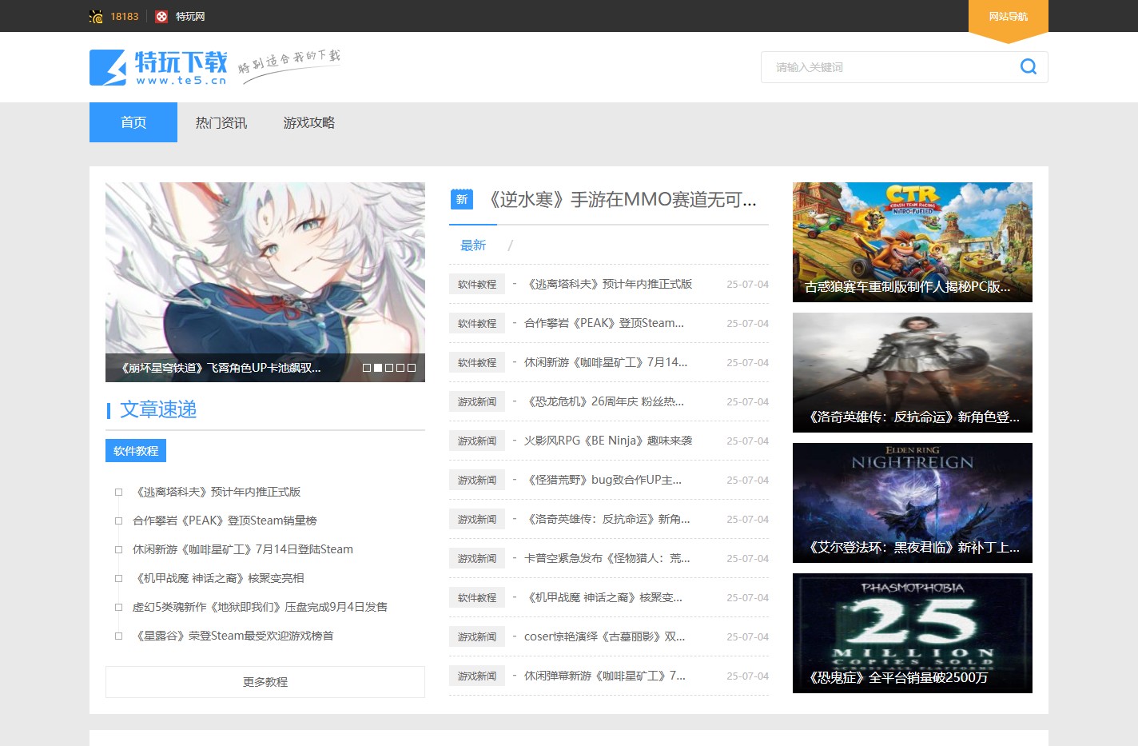
Task: Open 《机甲战魔 神话之裔》核聚变... in 最新 list
Action: [x=603, y=597]
